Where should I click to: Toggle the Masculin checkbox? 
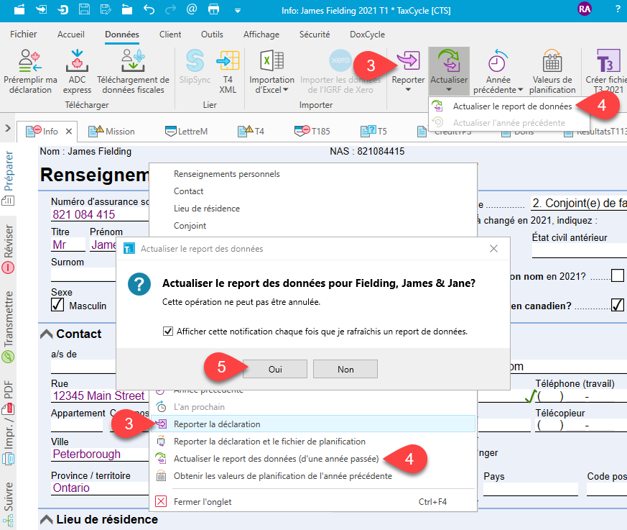click(57, 305)
